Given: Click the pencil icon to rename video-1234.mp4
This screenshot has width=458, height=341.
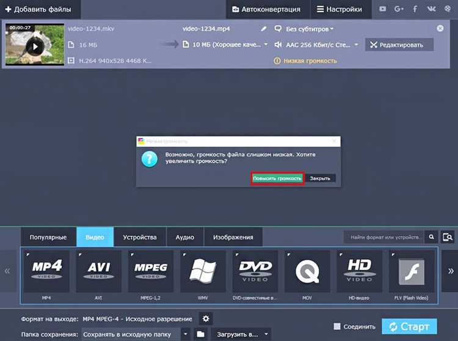Looking at the screenshot, I should tap(264, 29).
